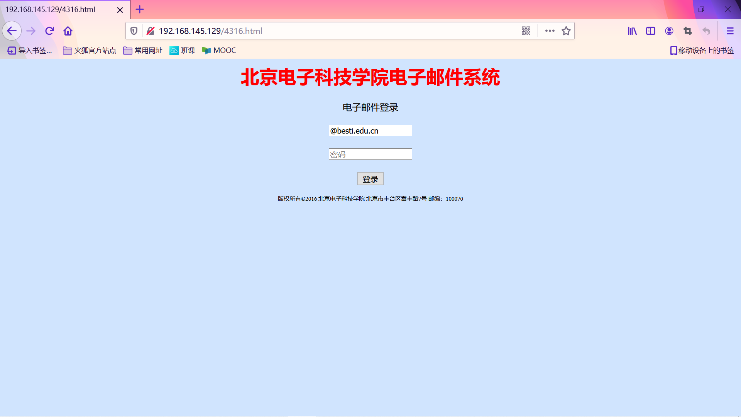
Task: Open the library view icon
Action: [632, 31]
